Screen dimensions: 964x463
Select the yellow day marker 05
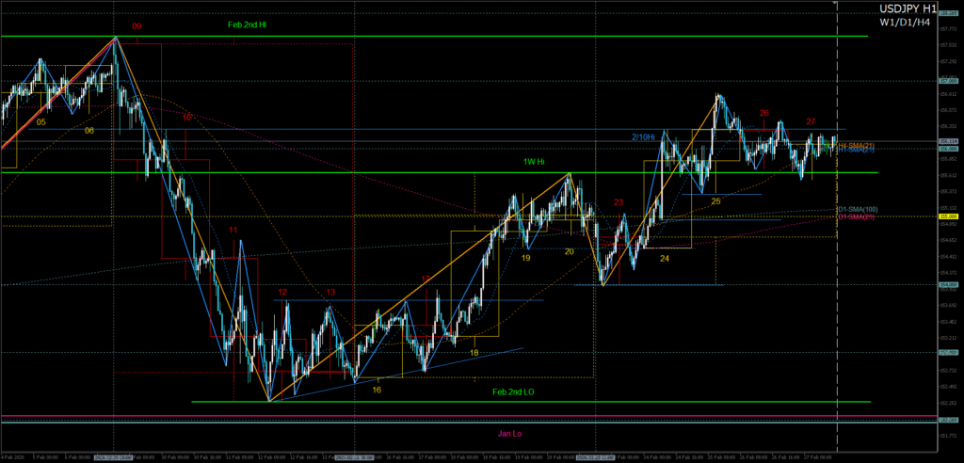point(40,122)
